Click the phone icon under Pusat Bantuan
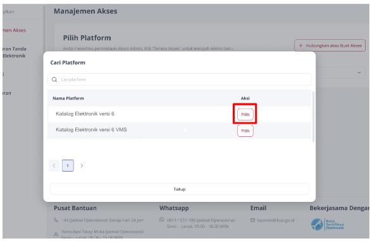This screenshot has width=370, height=241. click(x=56, y=220)
